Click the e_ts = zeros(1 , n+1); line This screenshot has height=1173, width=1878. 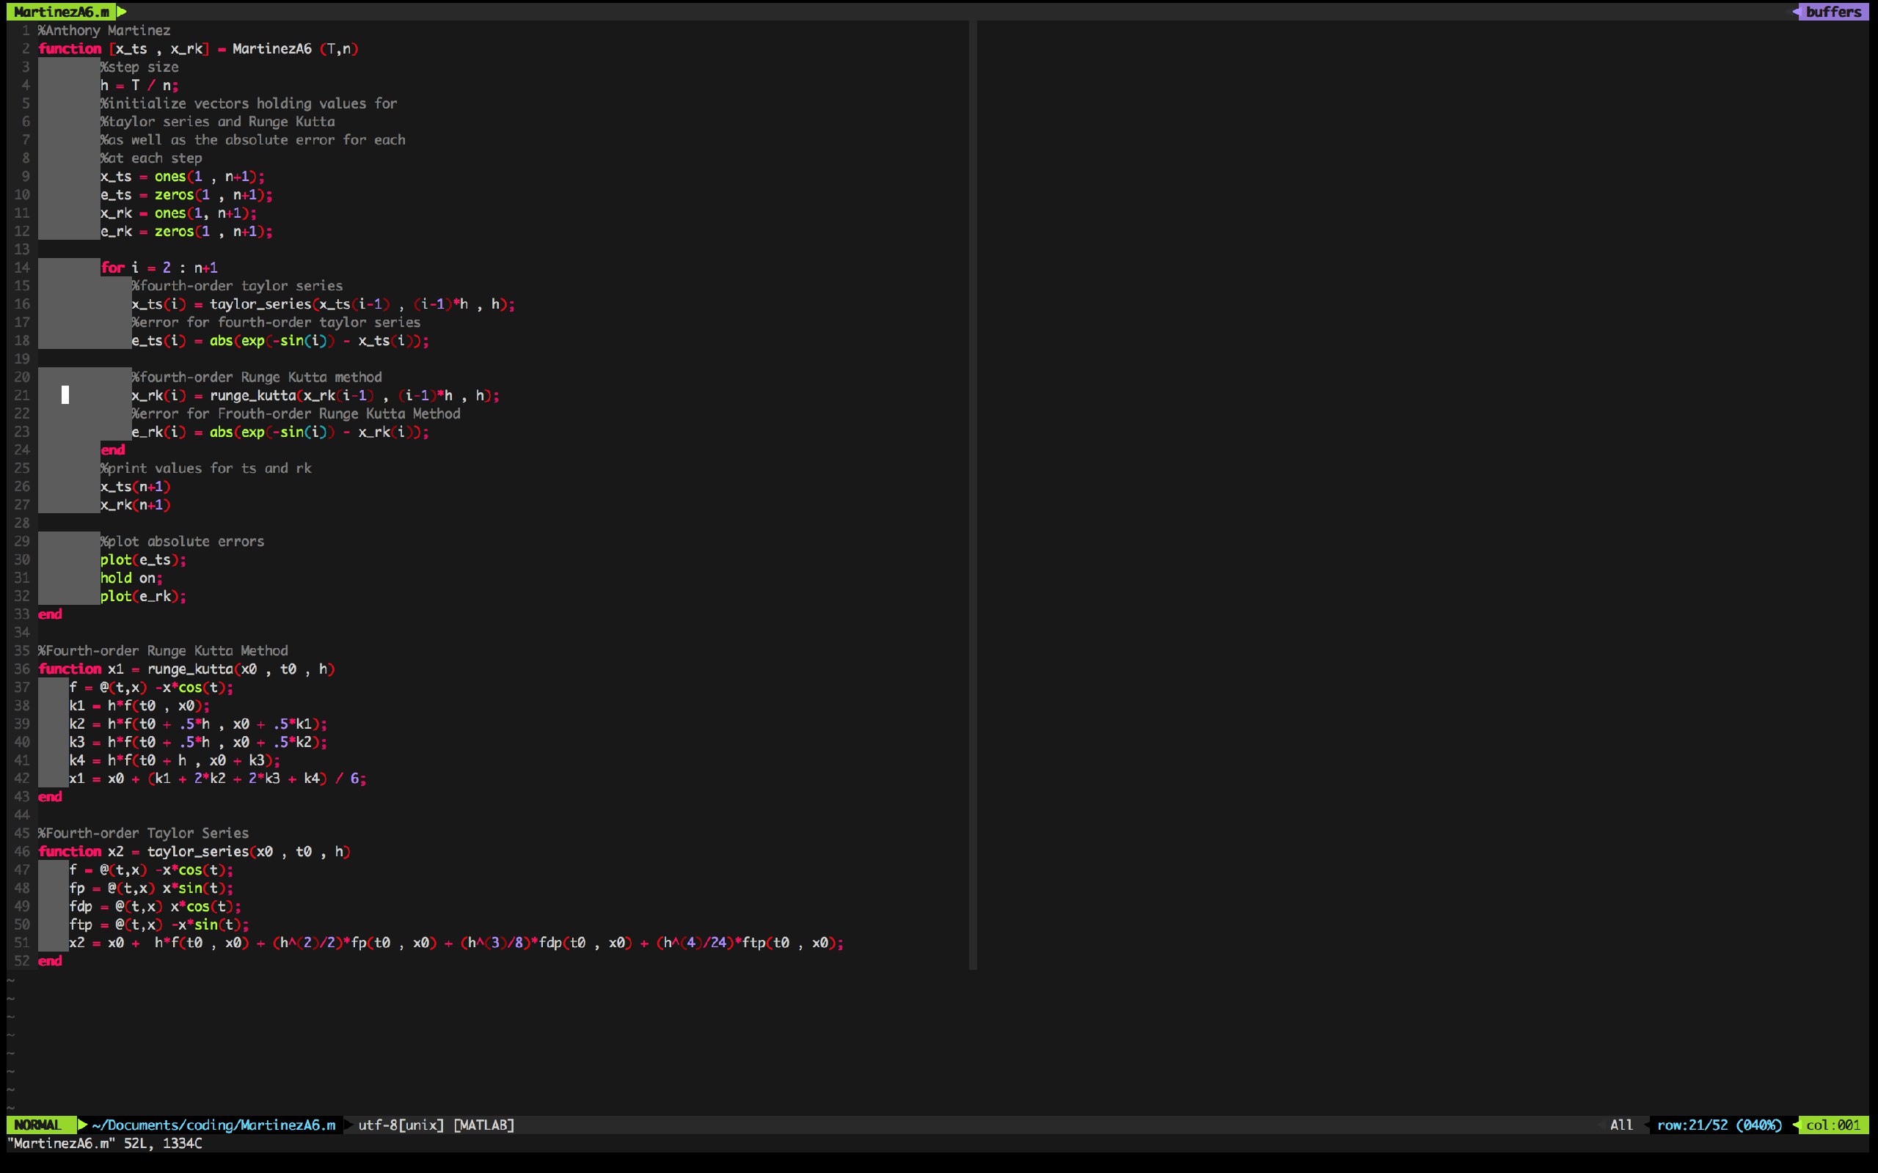(186, 195)
